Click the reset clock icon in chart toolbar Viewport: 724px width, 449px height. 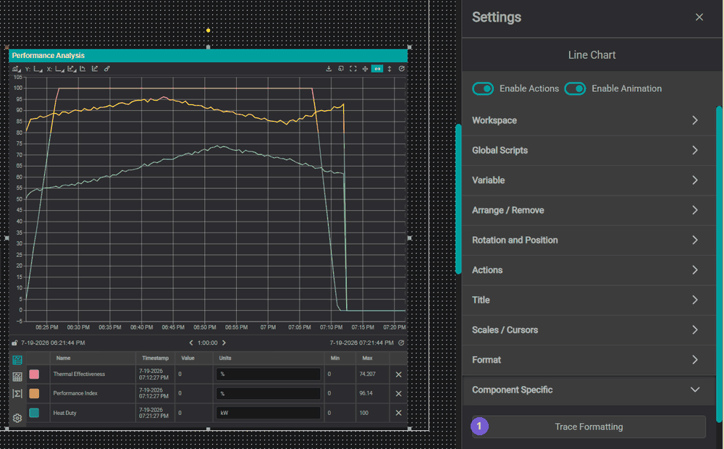click(401, 68)
